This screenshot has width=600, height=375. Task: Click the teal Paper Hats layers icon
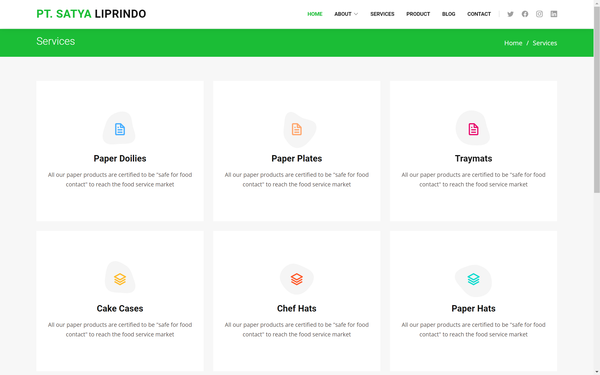473,279
